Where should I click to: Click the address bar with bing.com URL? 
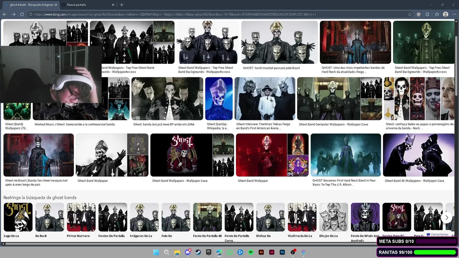click(x=219, y=14)
